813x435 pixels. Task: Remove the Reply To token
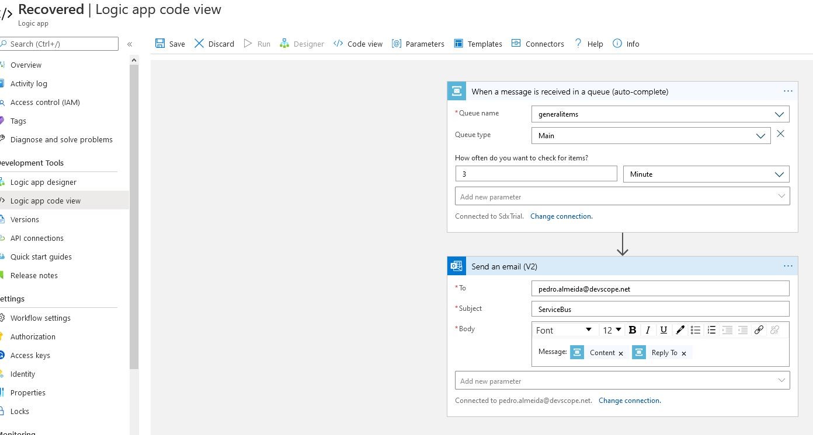click(684, 353)
